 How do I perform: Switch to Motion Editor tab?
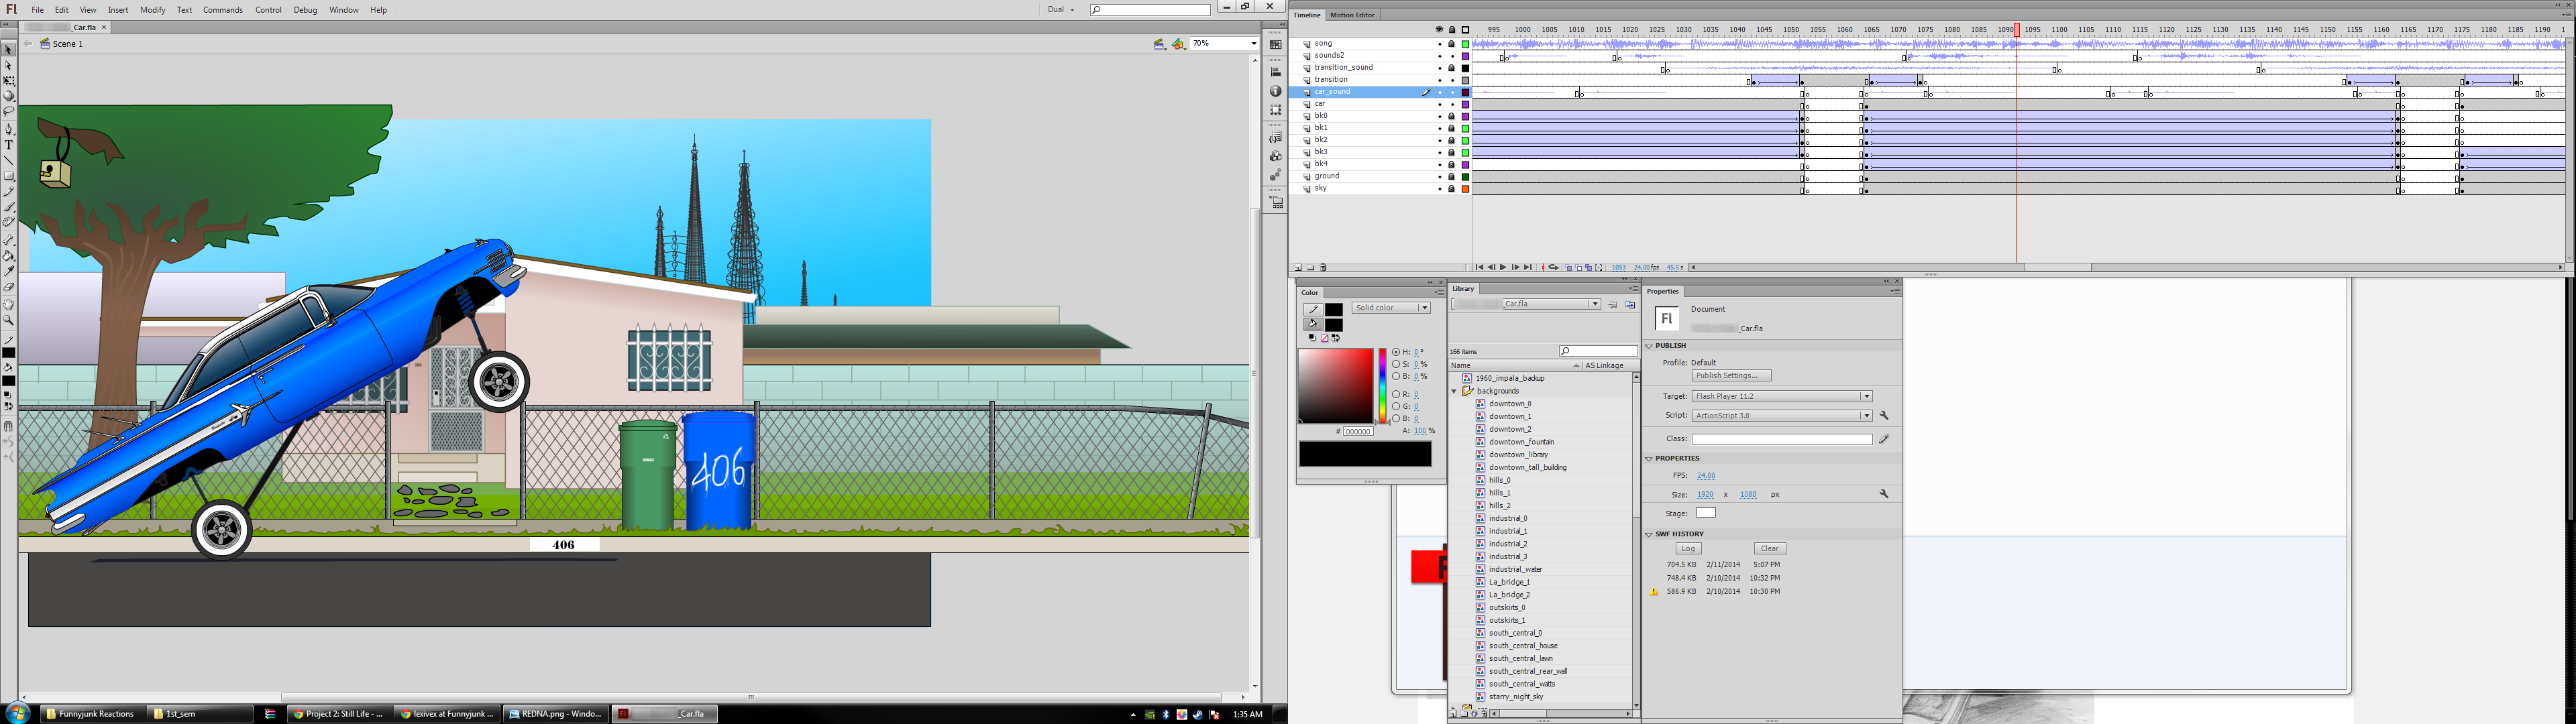[x=1352, y=15]
